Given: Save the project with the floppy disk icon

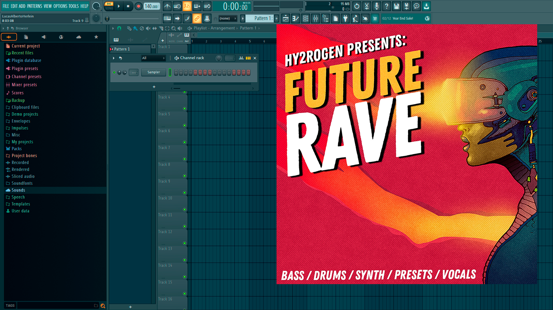Looking at the screenshot, I should click(x=396, y=6).
